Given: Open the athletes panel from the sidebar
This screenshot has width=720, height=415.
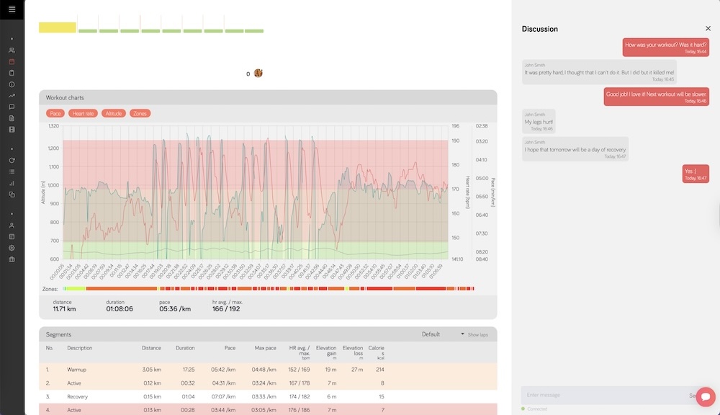Looking at the screenshot, I should click(x=11, y=50).
